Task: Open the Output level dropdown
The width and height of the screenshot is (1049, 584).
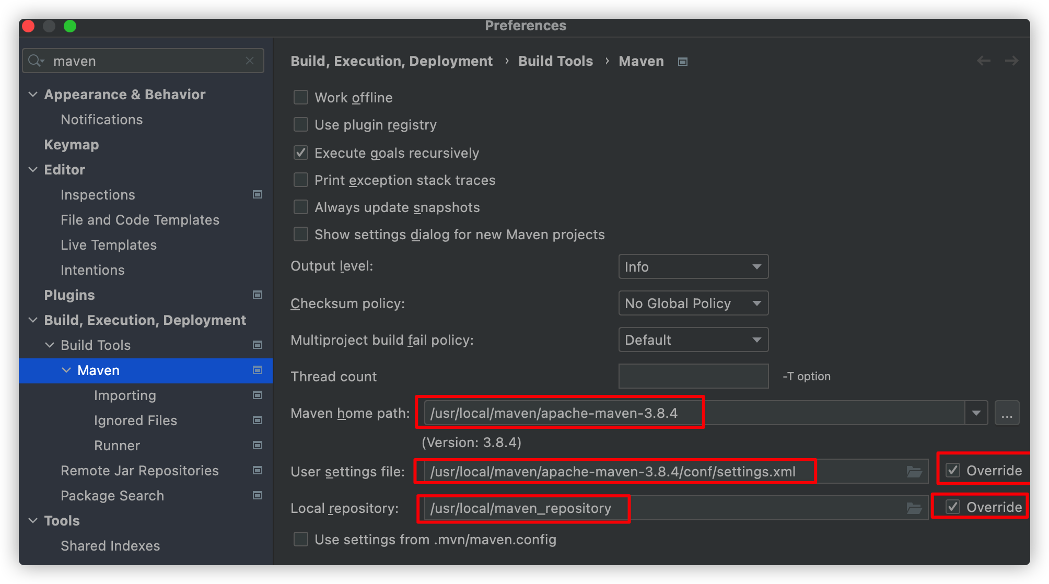Action: click(x=693, y=266)
